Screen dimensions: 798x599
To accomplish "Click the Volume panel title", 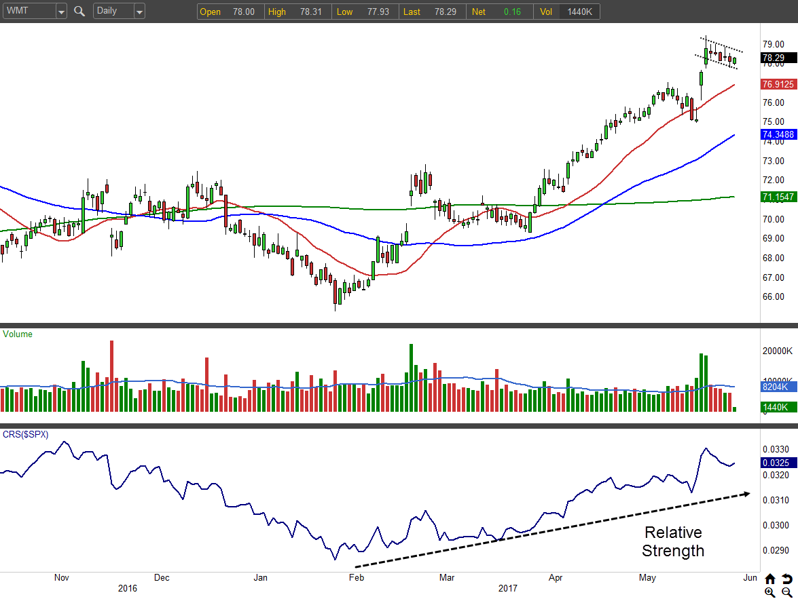I will coord(18,334).
